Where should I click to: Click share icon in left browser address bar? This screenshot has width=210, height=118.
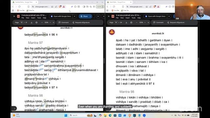point(56,7)
